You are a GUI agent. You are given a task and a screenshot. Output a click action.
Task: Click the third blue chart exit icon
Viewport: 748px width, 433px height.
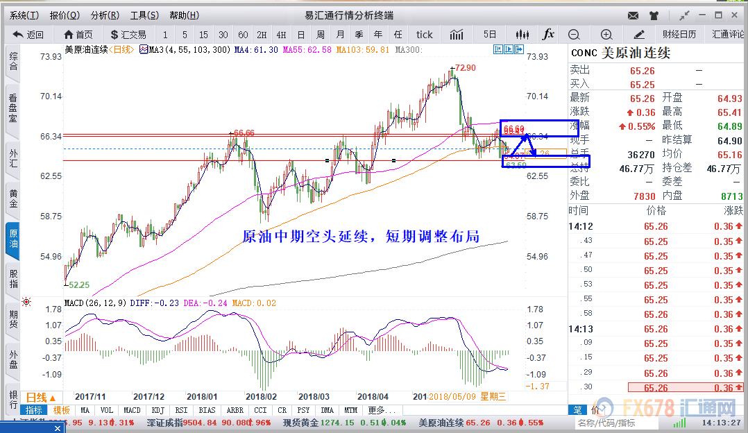(x=519, y=49)
